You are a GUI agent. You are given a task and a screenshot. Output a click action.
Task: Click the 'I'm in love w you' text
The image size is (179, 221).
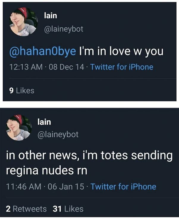pos(121,52)
